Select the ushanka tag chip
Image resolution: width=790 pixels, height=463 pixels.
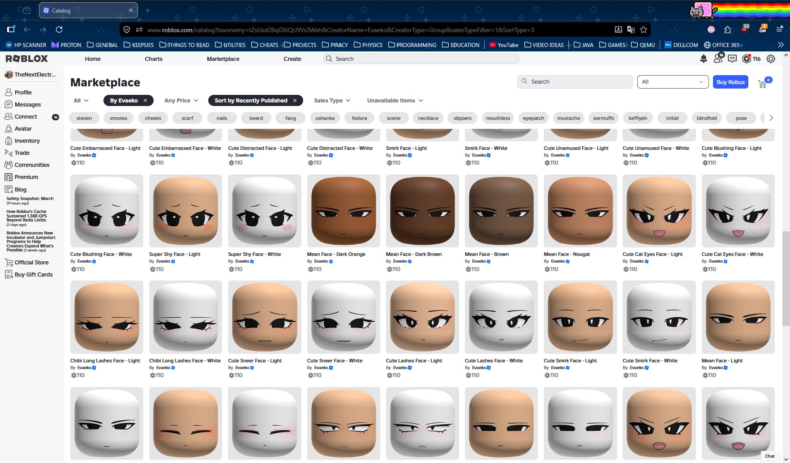click(325, 118)
